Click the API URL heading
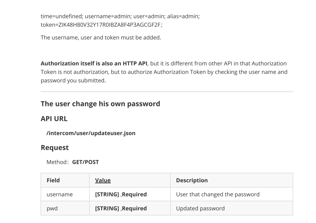 coord(54,118)
